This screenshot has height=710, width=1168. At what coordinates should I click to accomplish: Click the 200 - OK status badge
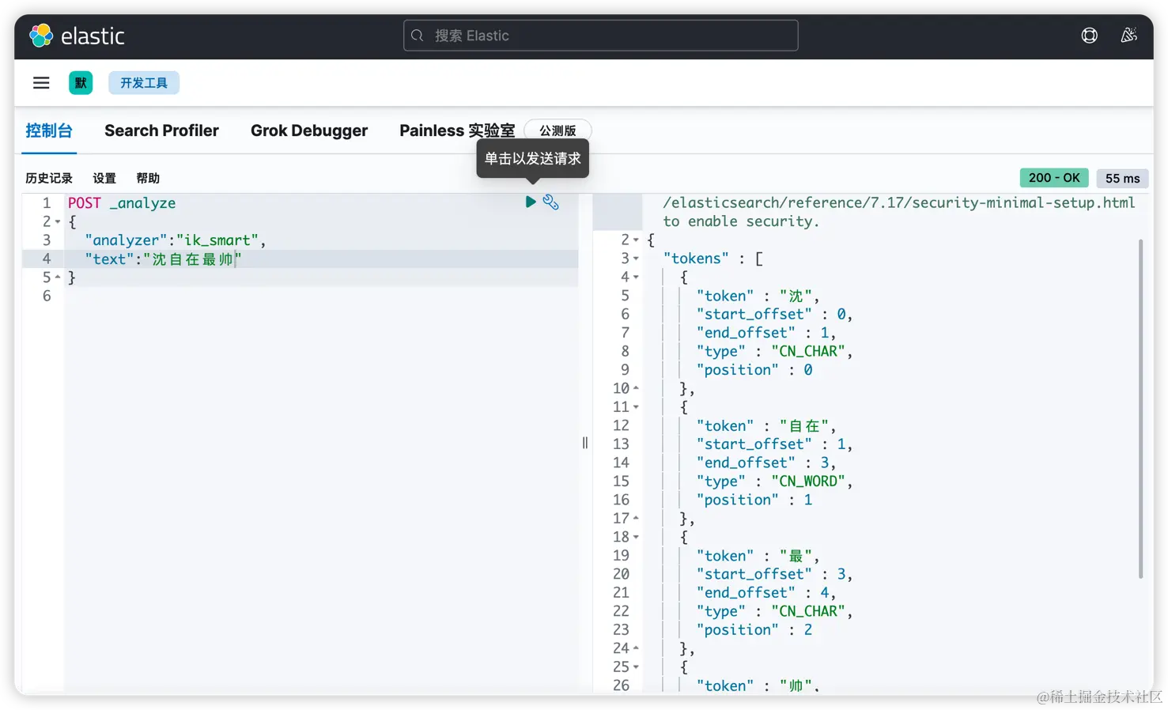point(1054,178)
